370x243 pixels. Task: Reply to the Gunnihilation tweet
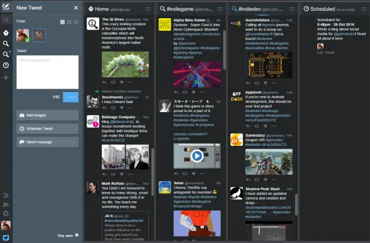248,83
